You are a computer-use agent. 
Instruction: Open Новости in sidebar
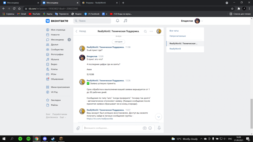pyautogui.click(x=55, y=35)
